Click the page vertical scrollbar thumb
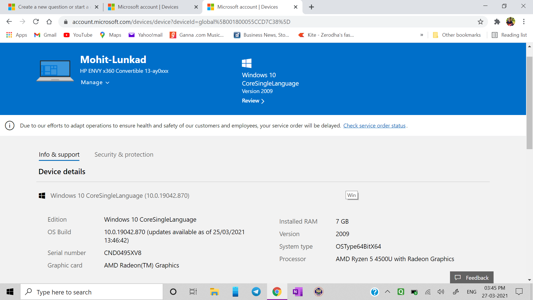This screenshot has height=300, width=533. (529, 103)
